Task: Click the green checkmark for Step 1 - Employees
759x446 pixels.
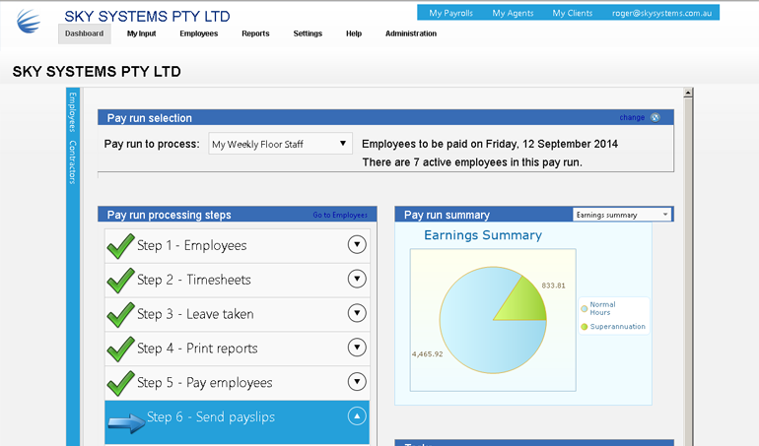Action: click(120, 246)
